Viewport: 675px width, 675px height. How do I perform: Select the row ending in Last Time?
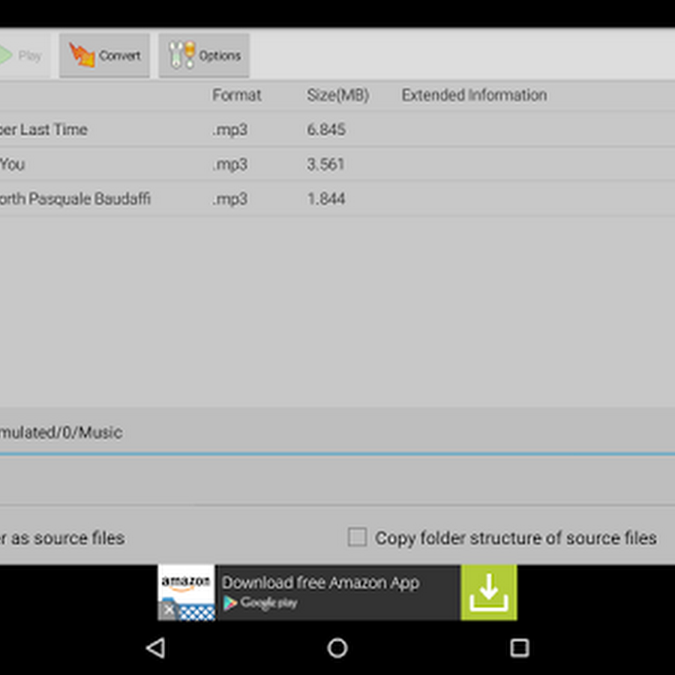[x=337, y=130]
